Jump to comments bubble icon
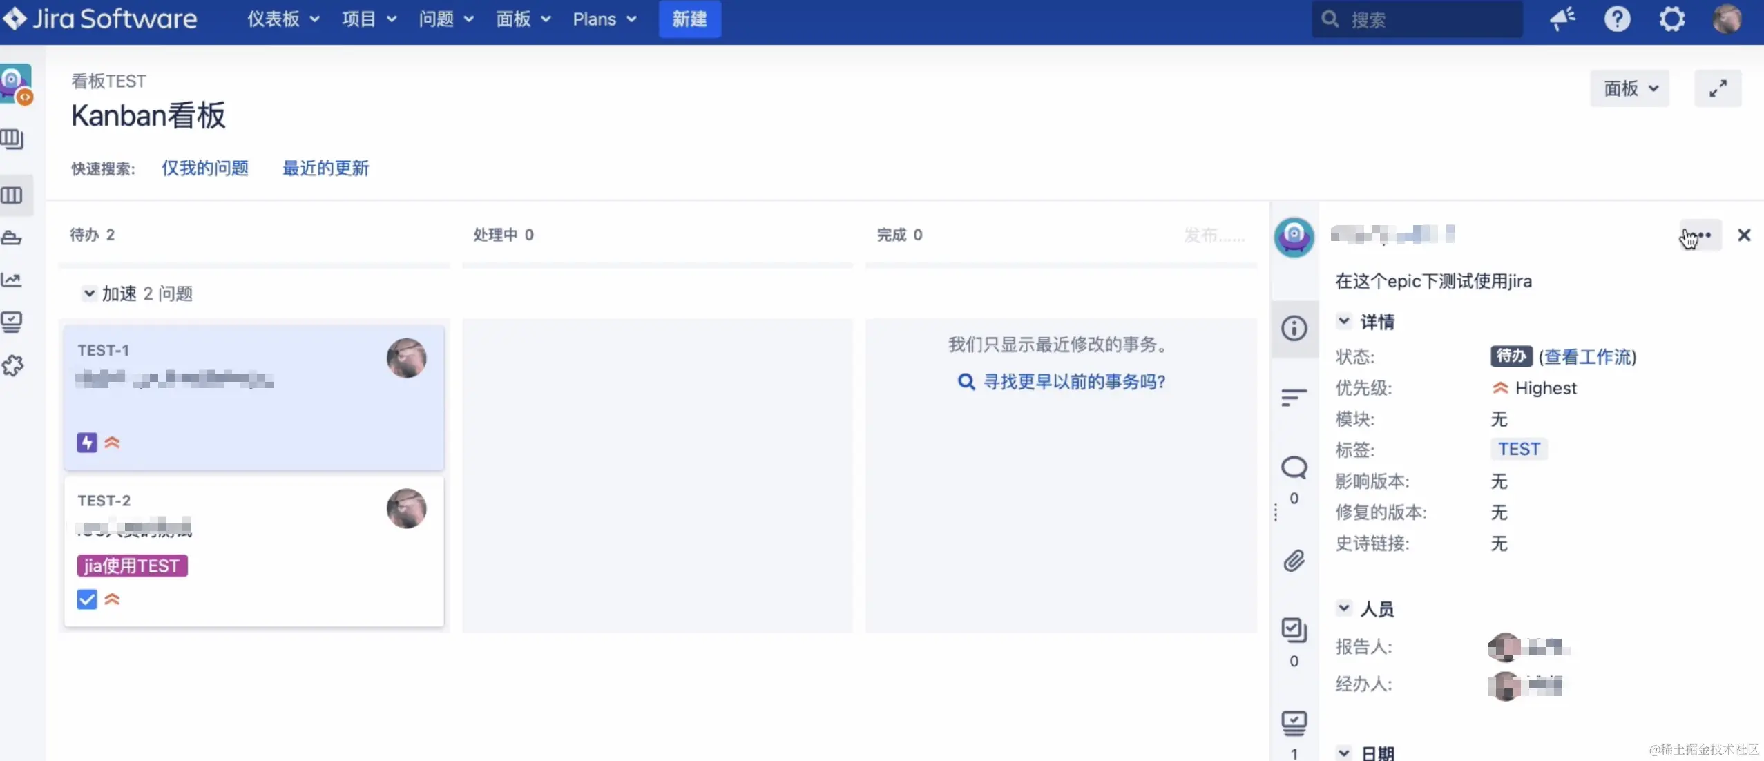The width and height of the screenshot is (1764, 761). point(1294,468)
